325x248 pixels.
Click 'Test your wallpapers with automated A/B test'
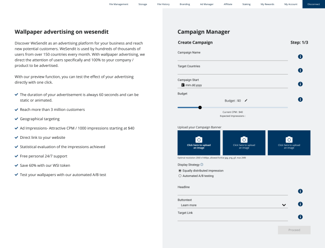coord(63,175)
